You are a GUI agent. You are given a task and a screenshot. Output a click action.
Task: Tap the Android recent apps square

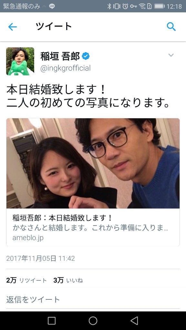pos(52,321)
